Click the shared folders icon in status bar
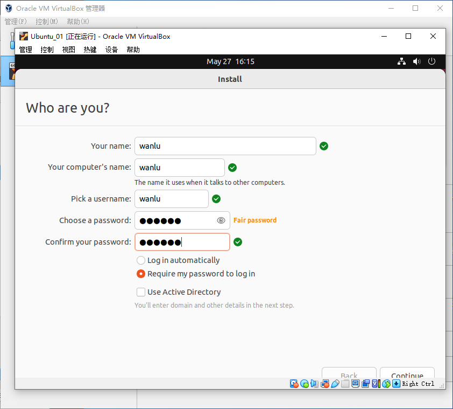Screen dimensions: 453x409 [345, 384]
